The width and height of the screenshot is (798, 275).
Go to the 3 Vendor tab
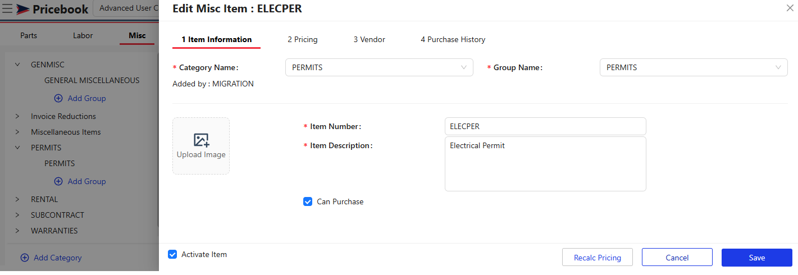point(370,39)
